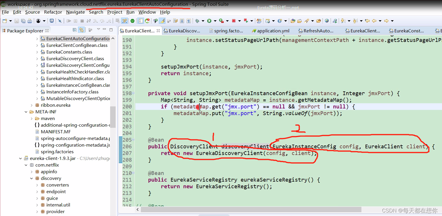
Task: Click the fold marker on line 198
Action: click(133, 93)
